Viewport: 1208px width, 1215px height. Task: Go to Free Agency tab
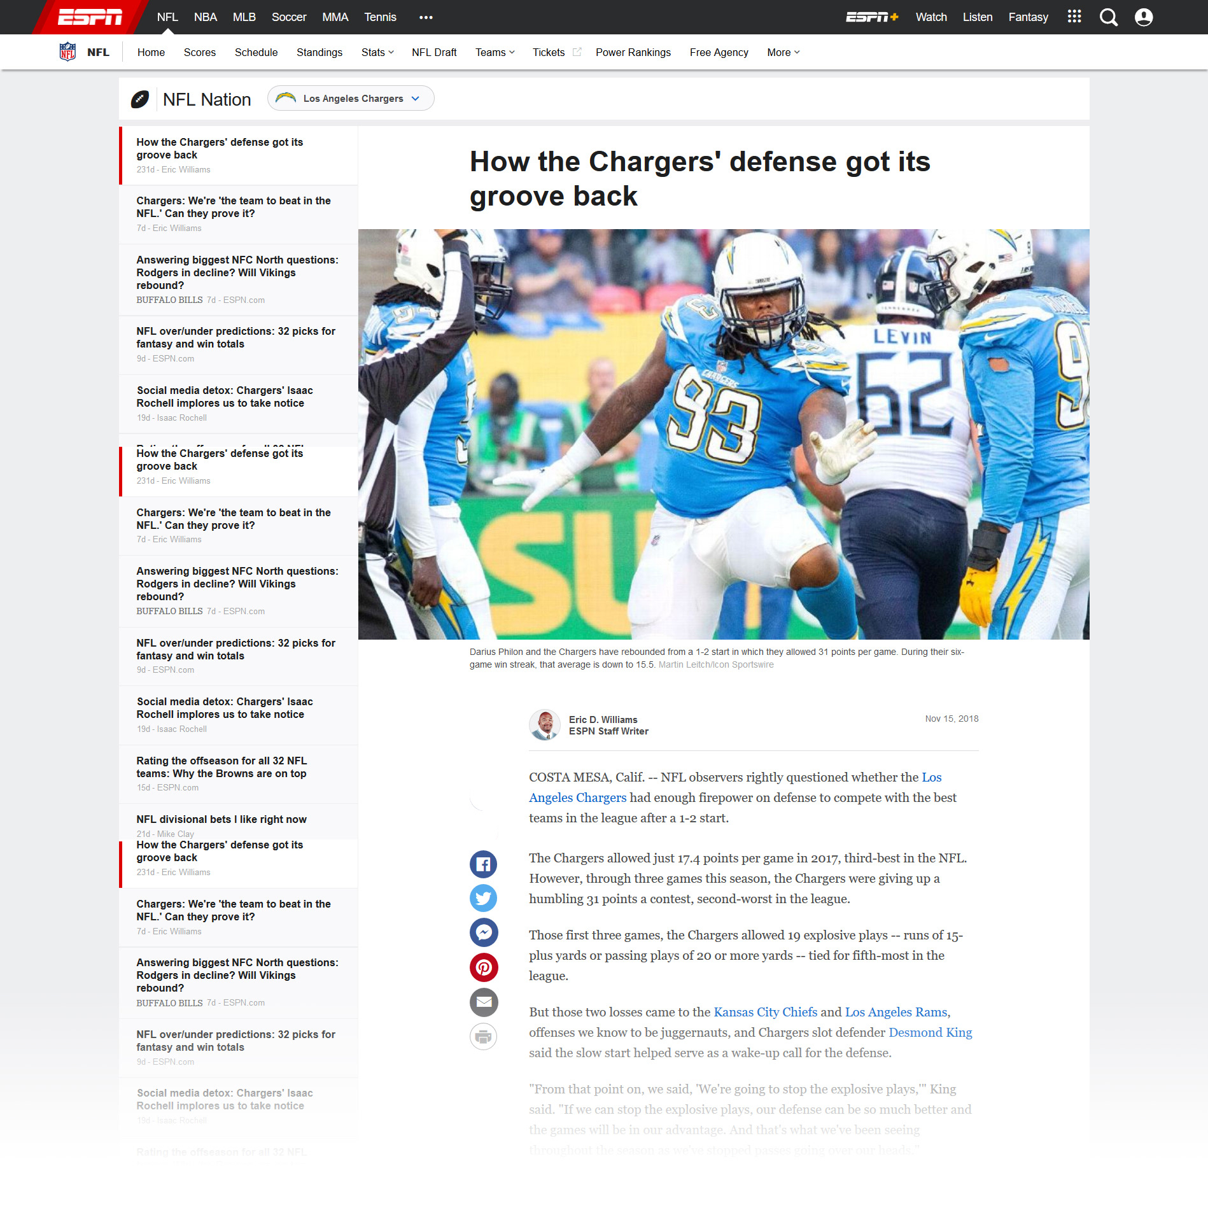coord(719,52)
